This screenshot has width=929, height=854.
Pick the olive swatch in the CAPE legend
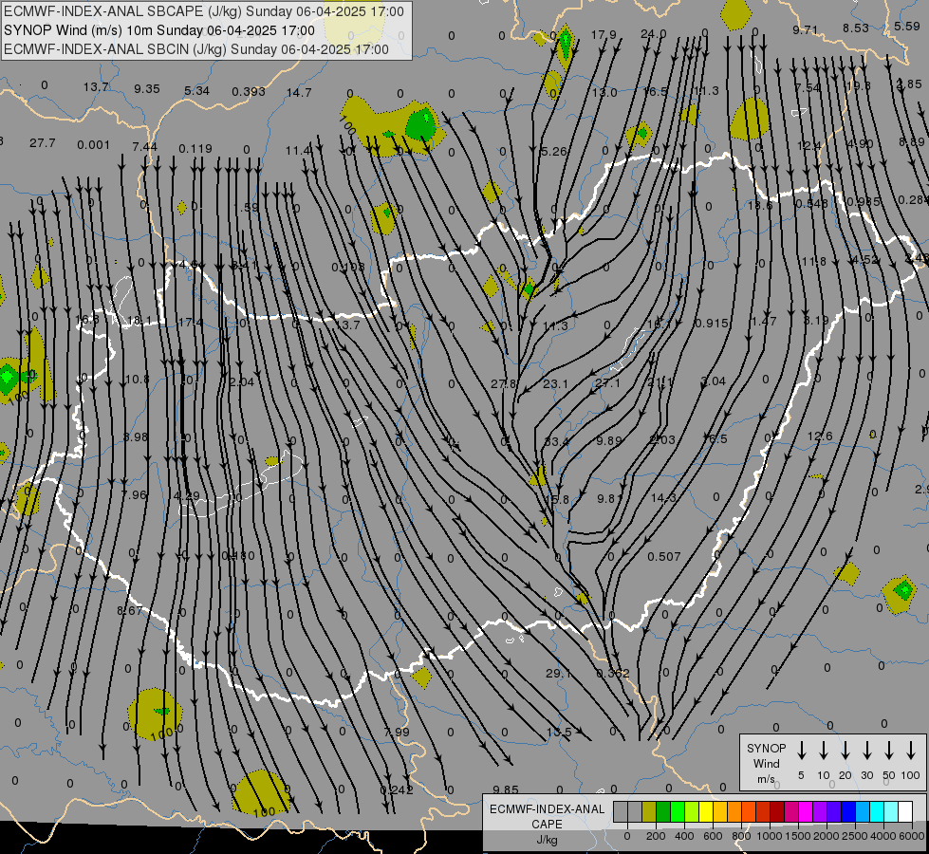pos(649,812)
